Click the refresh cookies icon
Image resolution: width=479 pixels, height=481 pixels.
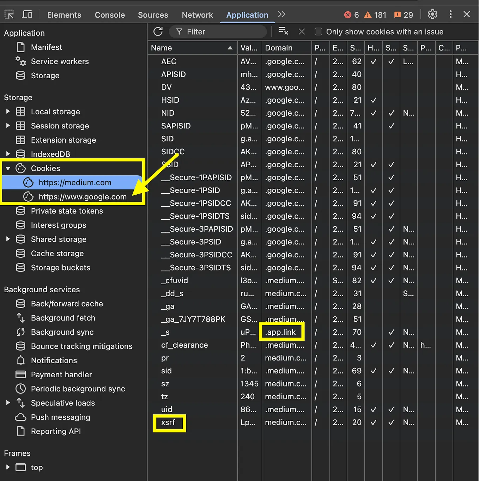[158, 32]
